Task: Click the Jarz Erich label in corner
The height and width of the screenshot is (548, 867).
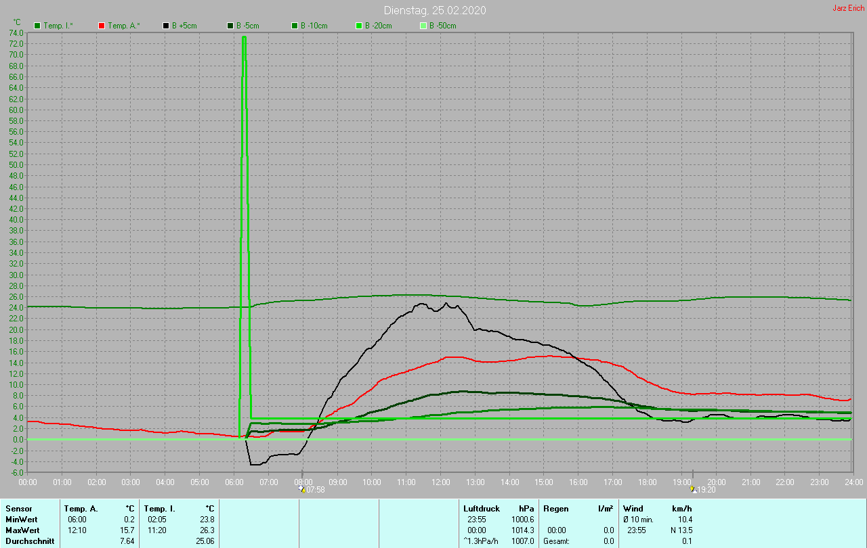Action: pos(848,8)
